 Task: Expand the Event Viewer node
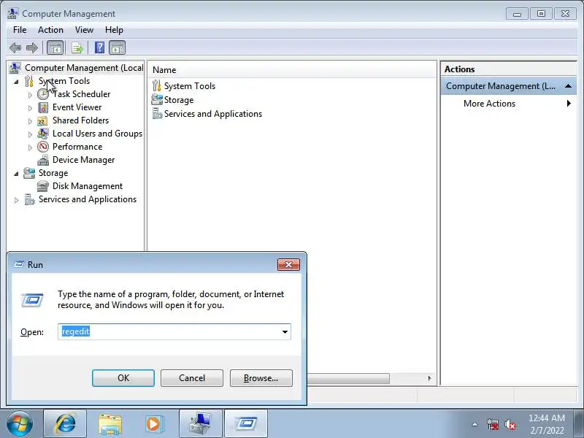coord(30,108)
